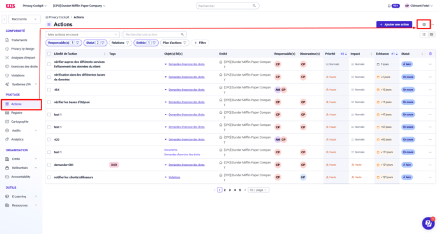
Task: Open the row menu for notifier les clients/utilisateurs
Action: tap(430, 177)
